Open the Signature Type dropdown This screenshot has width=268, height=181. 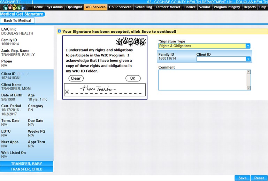(x=248, y=46)
